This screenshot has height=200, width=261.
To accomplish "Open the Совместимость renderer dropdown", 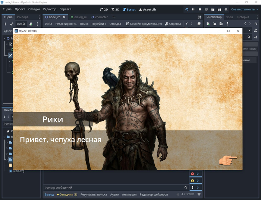I will tap(243, 9).
